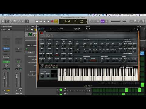146x109 pixels.
Task: Open the Track menu
Action: coord(27,15)
